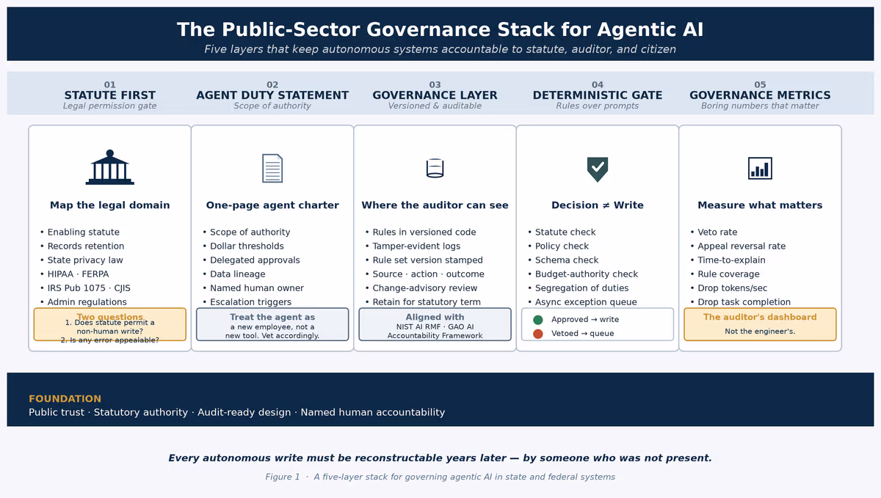Viewport: 881px width, 498px height.
Task: Click the 'Budget-authority check' bullet
Action: point(583,274)
